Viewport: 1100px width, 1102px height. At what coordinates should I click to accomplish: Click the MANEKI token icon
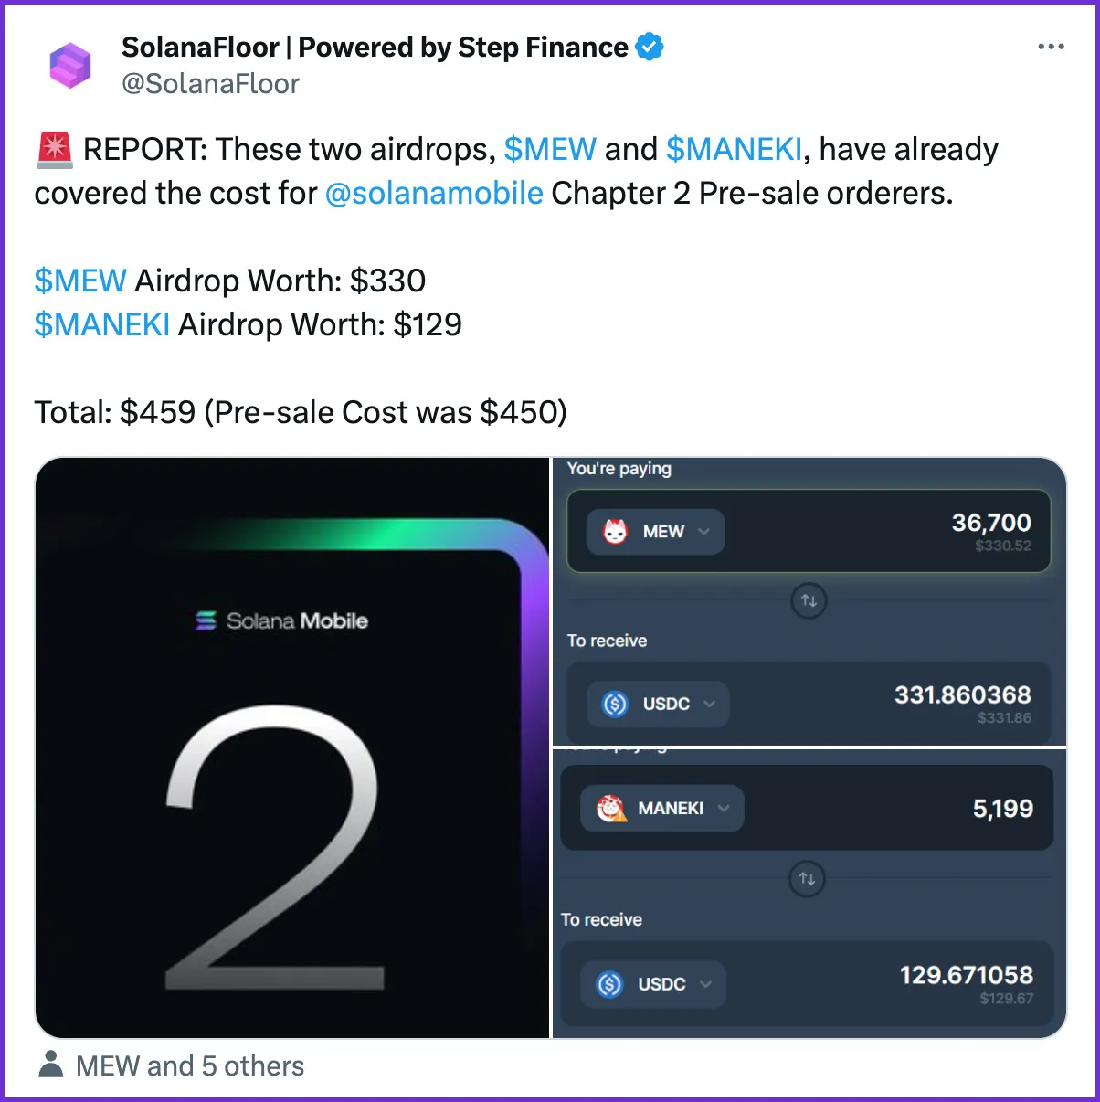pos(611,809)
